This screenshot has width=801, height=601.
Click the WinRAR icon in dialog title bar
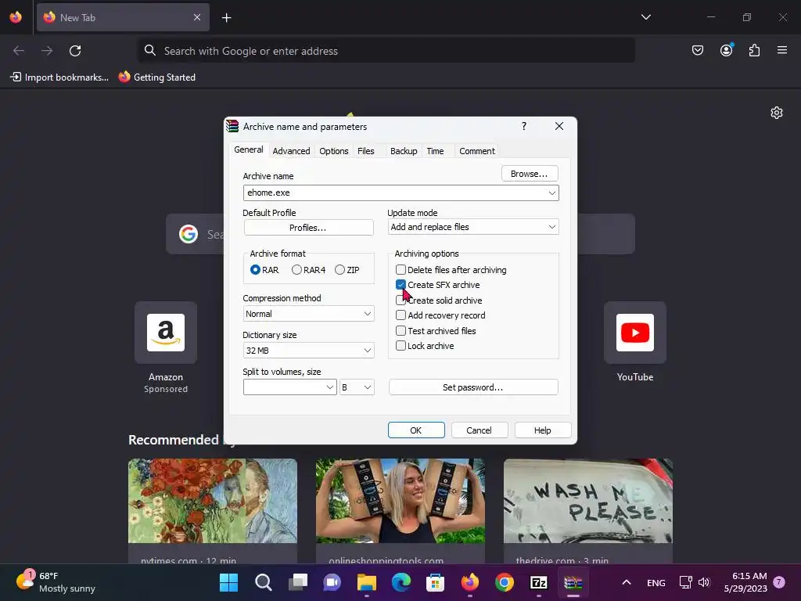click(232, 126)
